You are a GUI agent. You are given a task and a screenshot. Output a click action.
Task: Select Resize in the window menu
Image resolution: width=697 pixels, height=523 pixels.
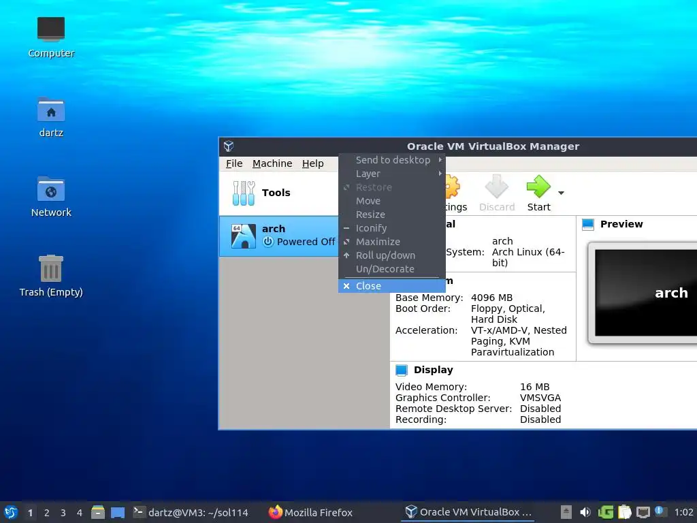391,215
